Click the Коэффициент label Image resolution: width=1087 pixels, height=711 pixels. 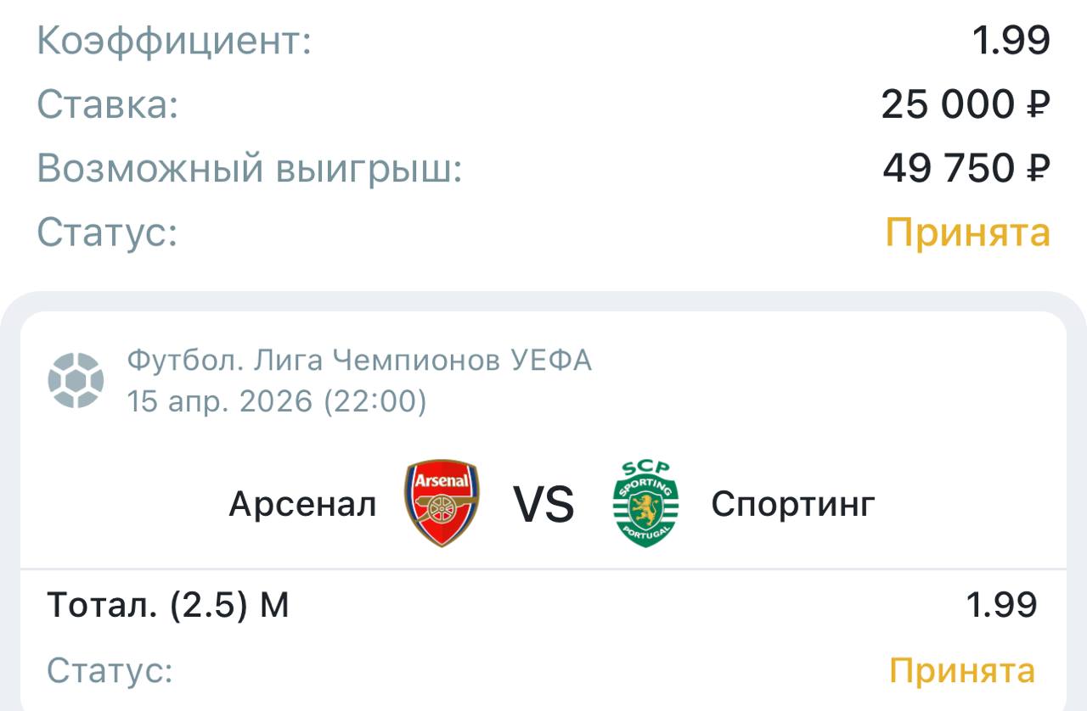[174, 42]
